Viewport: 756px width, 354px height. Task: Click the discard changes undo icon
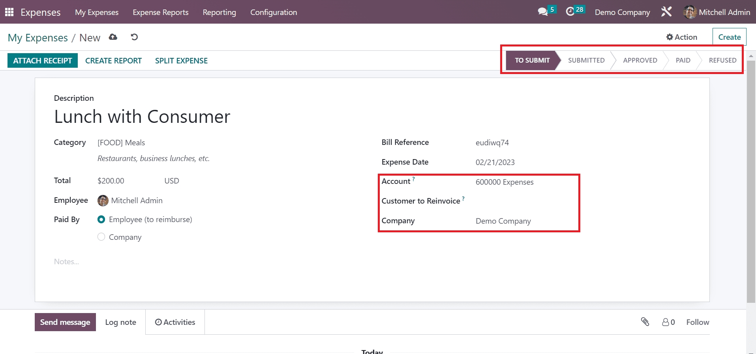pyautogui.click(x=134, y=37)
